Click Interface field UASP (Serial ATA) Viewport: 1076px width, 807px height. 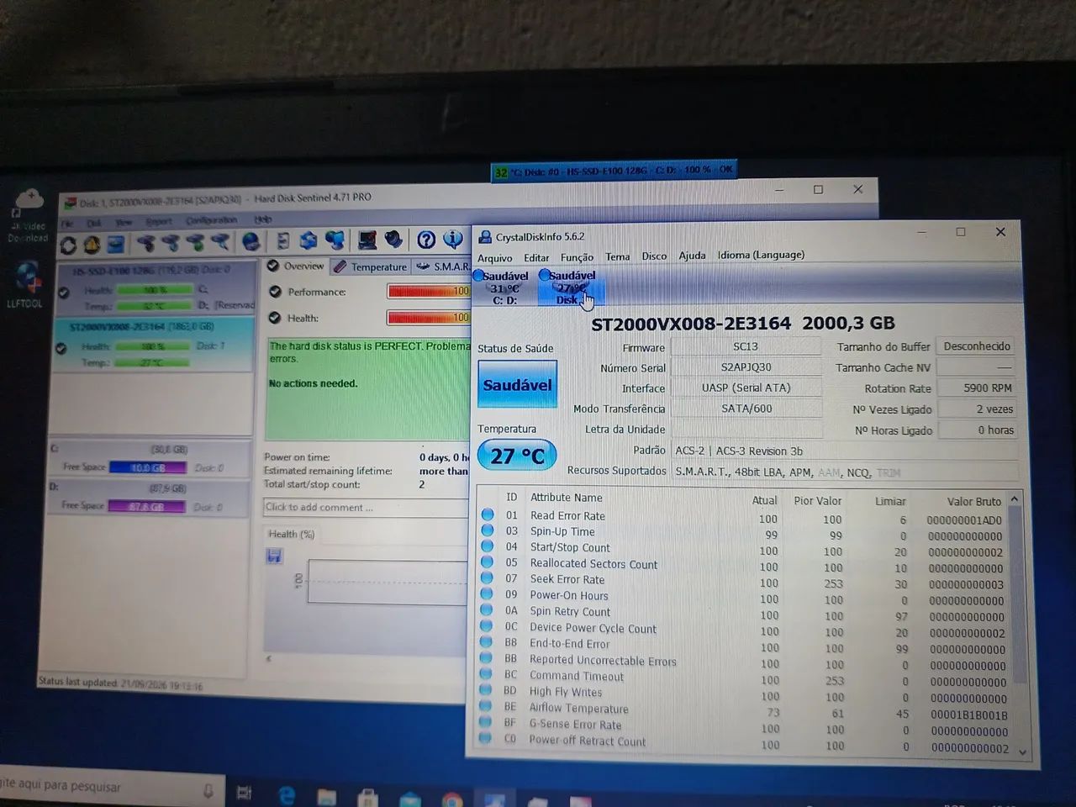pos(746,388)
